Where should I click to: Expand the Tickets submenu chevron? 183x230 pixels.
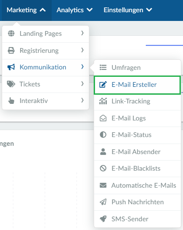click(x=83, y=84)
